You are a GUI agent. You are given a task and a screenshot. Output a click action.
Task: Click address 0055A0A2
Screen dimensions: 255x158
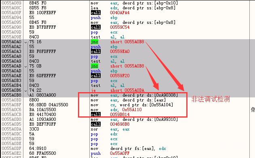click(x=12, y=46)
